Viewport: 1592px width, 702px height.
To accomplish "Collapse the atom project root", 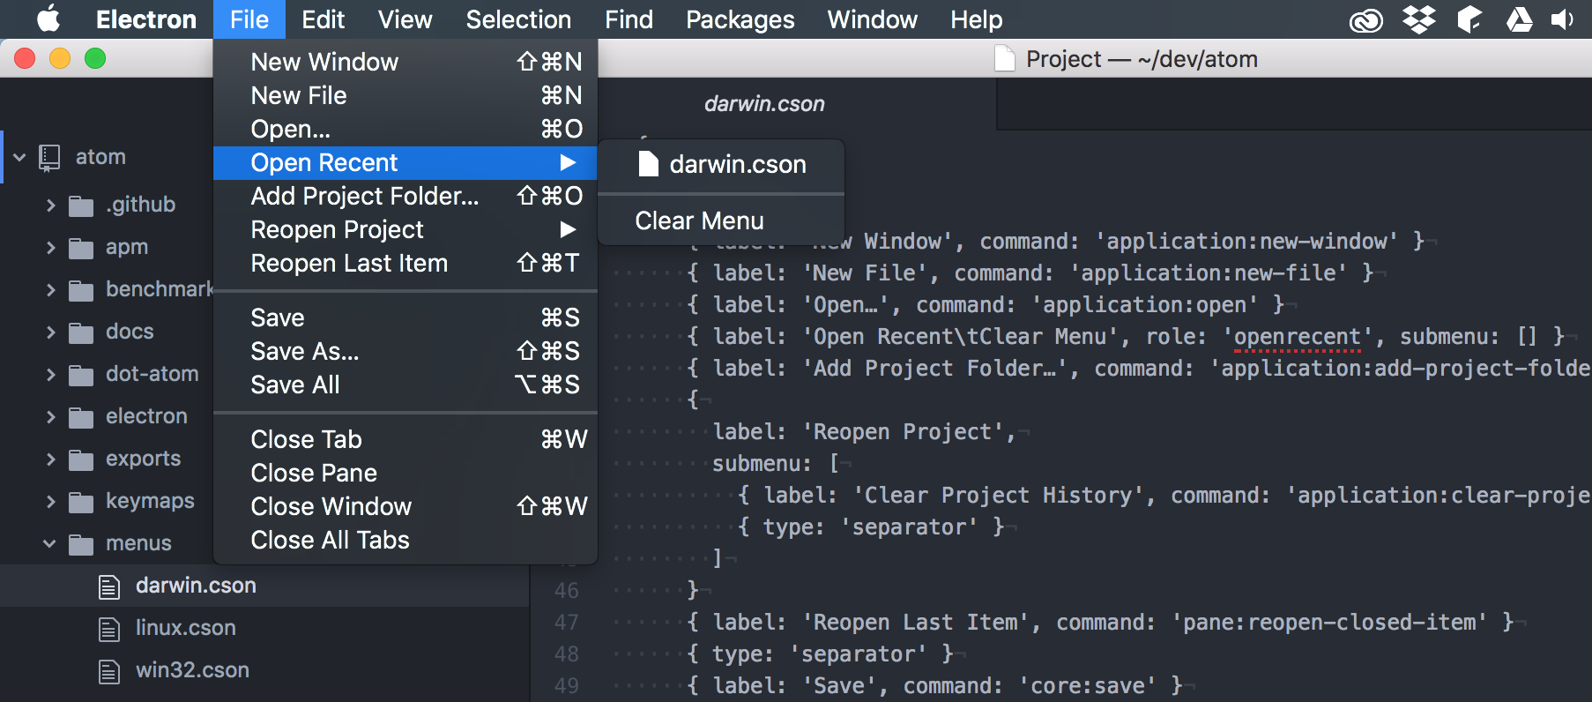I will point(19,158).
